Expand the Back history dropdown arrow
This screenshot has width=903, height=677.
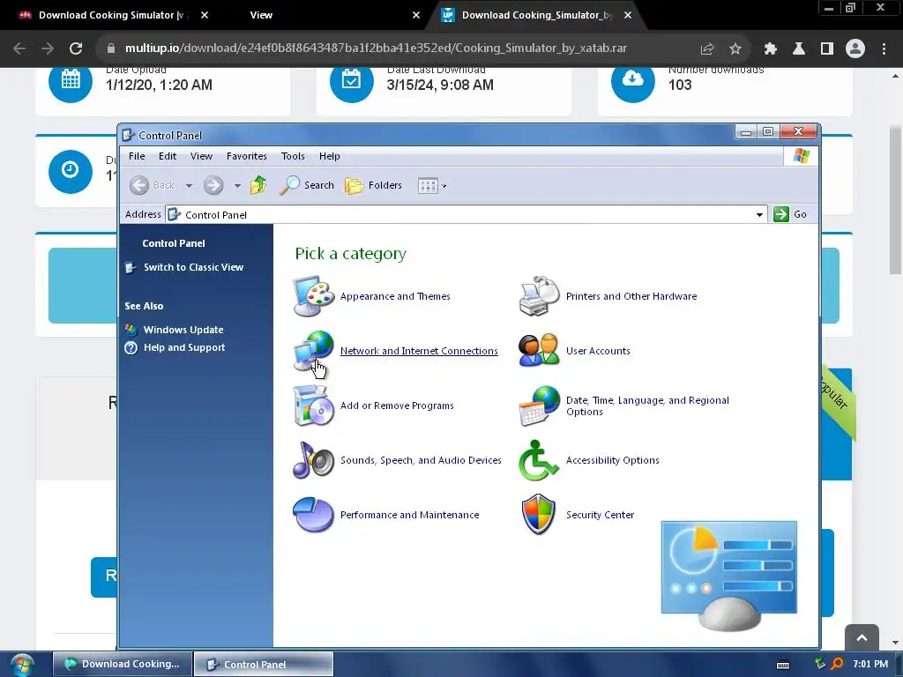[x=189, y=185]
